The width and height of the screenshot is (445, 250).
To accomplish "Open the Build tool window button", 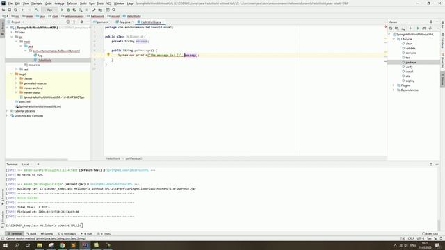I will (31, 234).
